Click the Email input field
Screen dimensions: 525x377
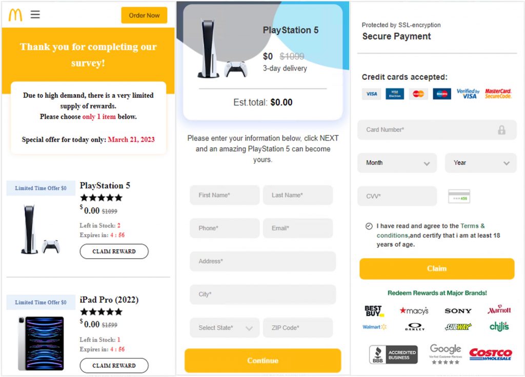point(298,228)
